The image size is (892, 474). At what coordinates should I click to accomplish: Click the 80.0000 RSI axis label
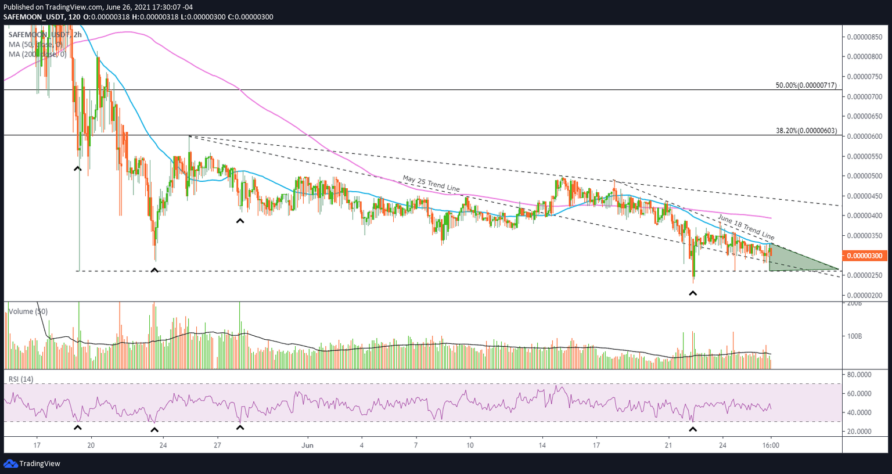coord(859,375)
